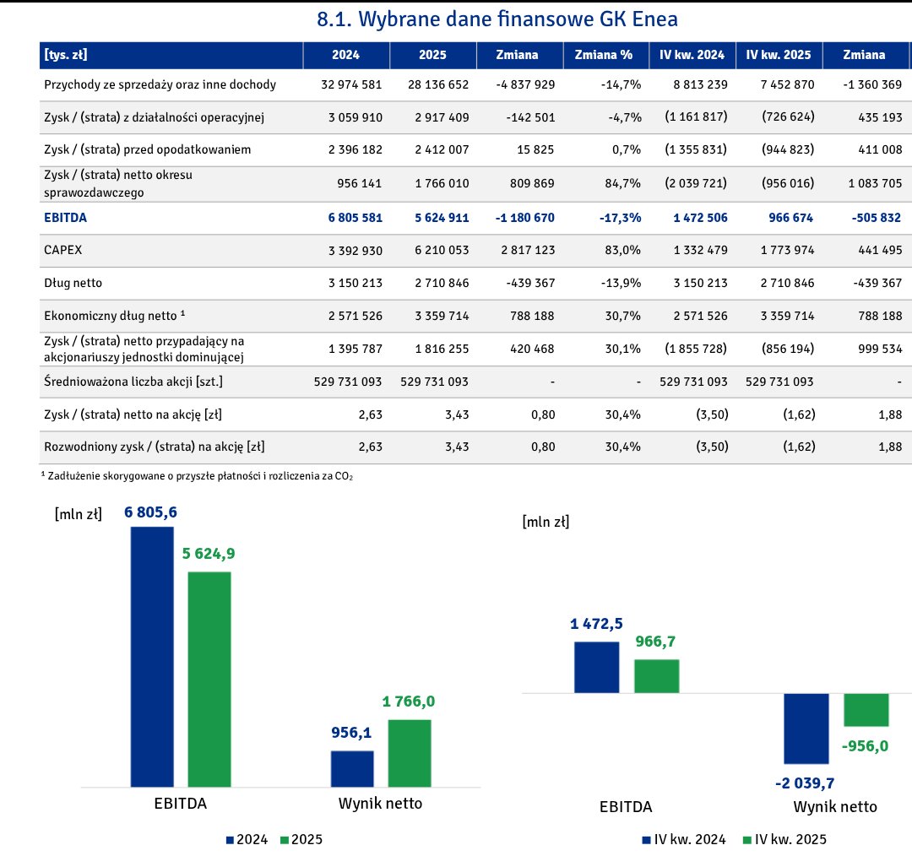Click the EBITDA table value '5 624 911'

click(x=442, y=218)
